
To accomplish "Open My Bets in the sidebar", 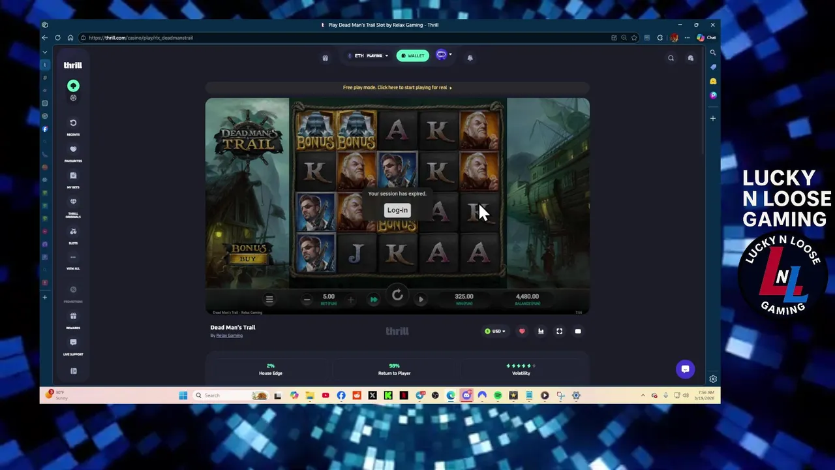I will click(73, 180).
